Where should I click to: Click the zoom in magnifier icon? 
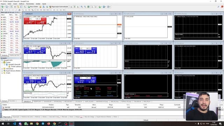click(x=82, y=7)
